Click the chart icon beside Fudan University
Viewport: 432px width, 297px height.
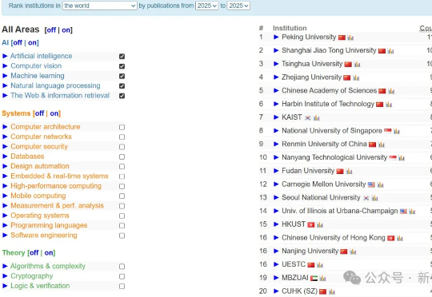349,171
